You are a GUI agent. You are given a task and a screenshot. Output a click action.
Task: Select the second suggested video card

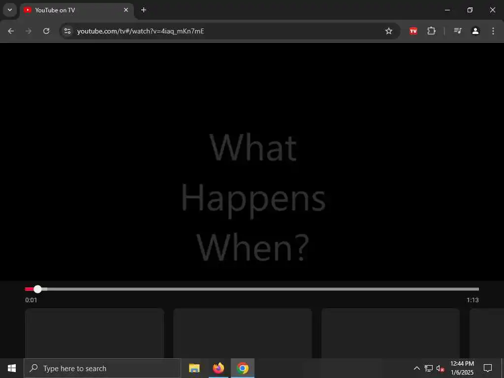(x=243, y=333)
